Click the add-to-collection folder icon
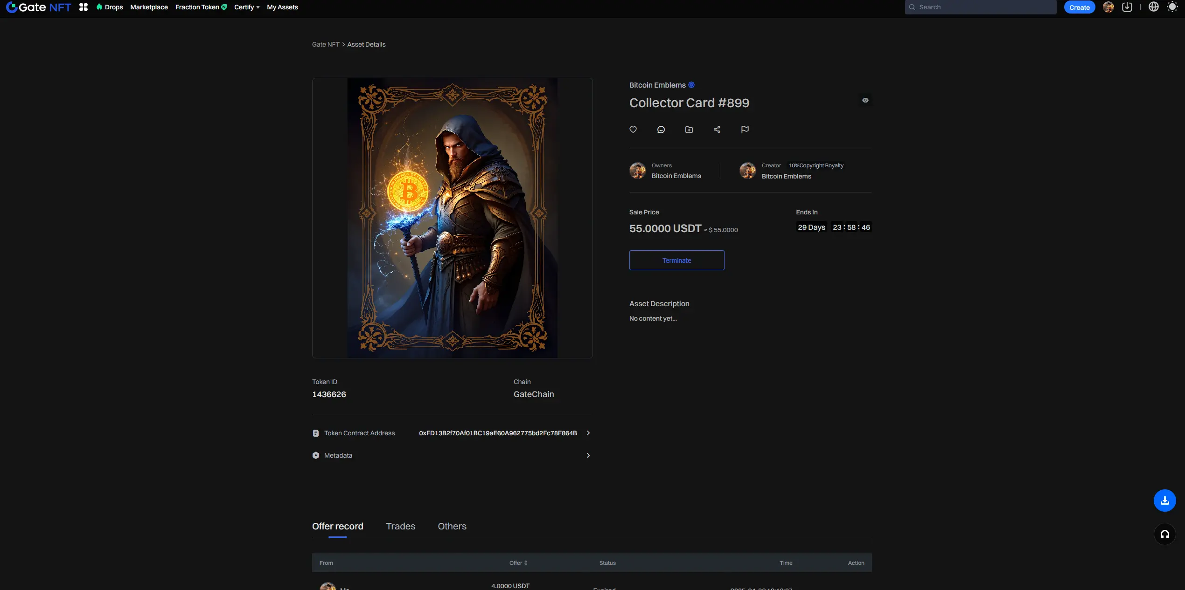The width and height of the screenshot is (1185, 590). (x=689, y=130)
